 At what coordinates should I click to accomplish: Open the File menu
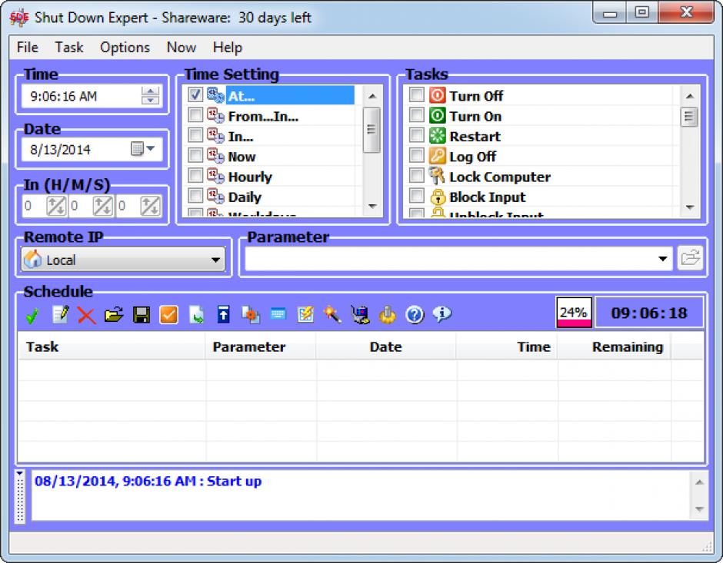coord(27,48)
